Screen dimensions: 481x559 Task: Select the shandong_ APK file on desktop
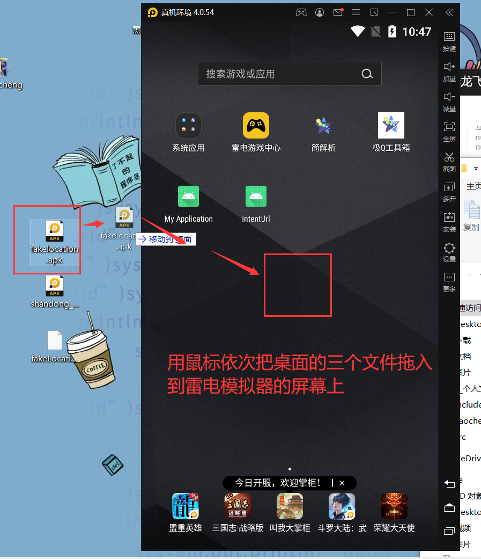click(55, 292)
